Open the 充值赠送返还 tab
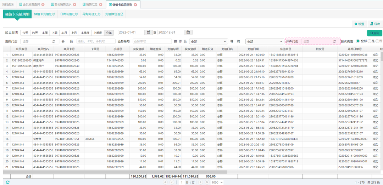The height and width of the screenshot is (185, 383). [x=114, y=14]
